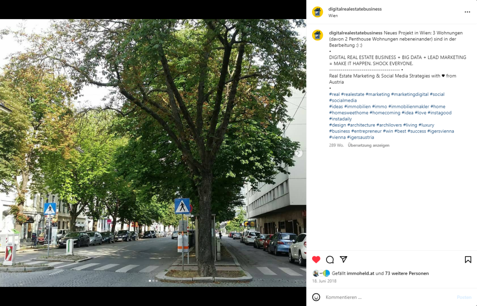Show list of 73 weitere Personen
Image resolution: width=477 pixels, height=306 pixels.
click(x=407, y=273)
